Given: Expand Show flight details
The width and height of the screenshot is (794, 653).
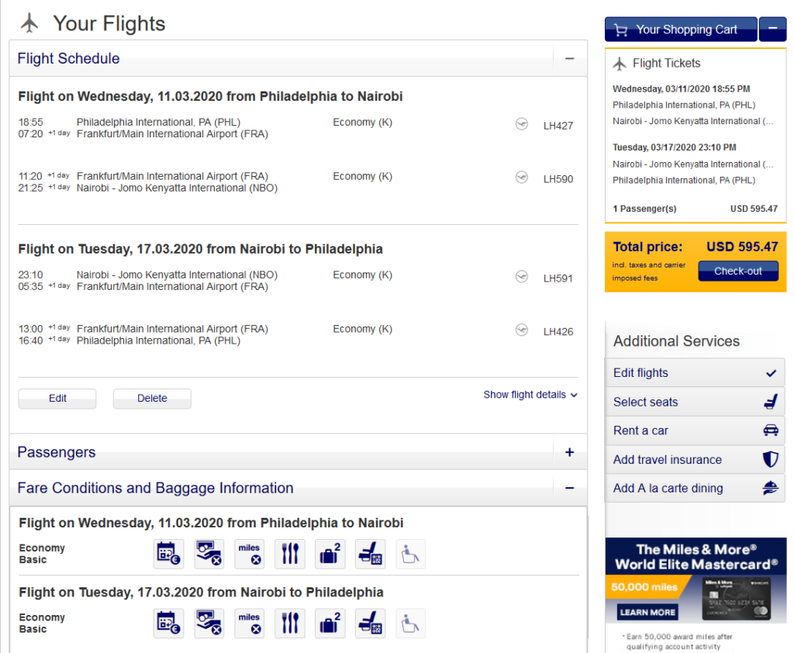Looking at the screenshot, I should 530,395.
